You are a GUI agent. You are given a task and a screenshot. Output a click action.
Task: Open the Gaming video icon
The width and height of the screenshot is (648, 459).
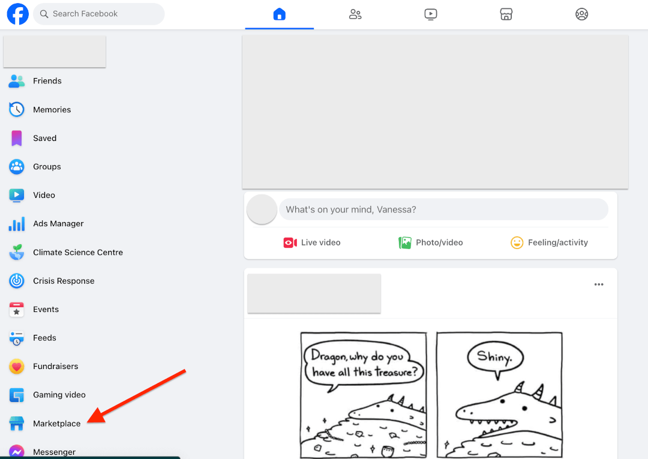17,395
